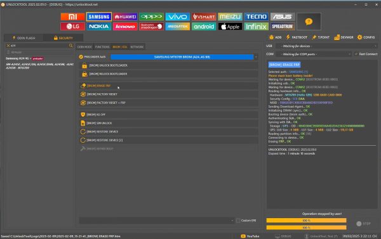The height and width of the screenshot is (239, 381).
Task: Select the ASUS brand logo
Action: pos(283,16)
